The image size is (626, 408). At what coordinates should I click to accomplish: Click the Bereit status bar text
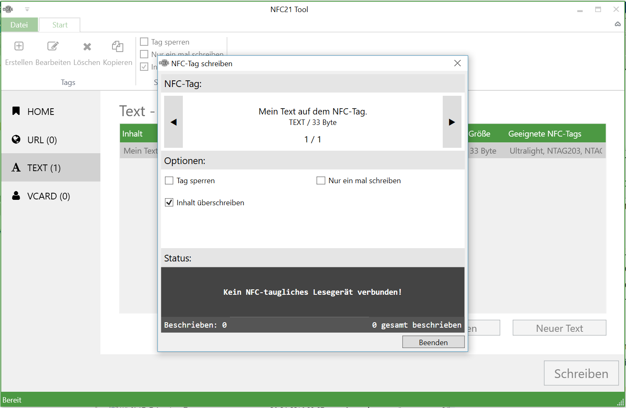coord(12,400)
